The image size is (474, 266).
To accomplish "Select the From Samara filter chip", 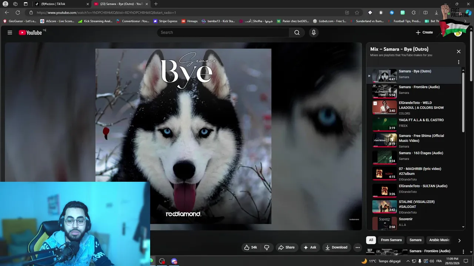I will [391, 240].
